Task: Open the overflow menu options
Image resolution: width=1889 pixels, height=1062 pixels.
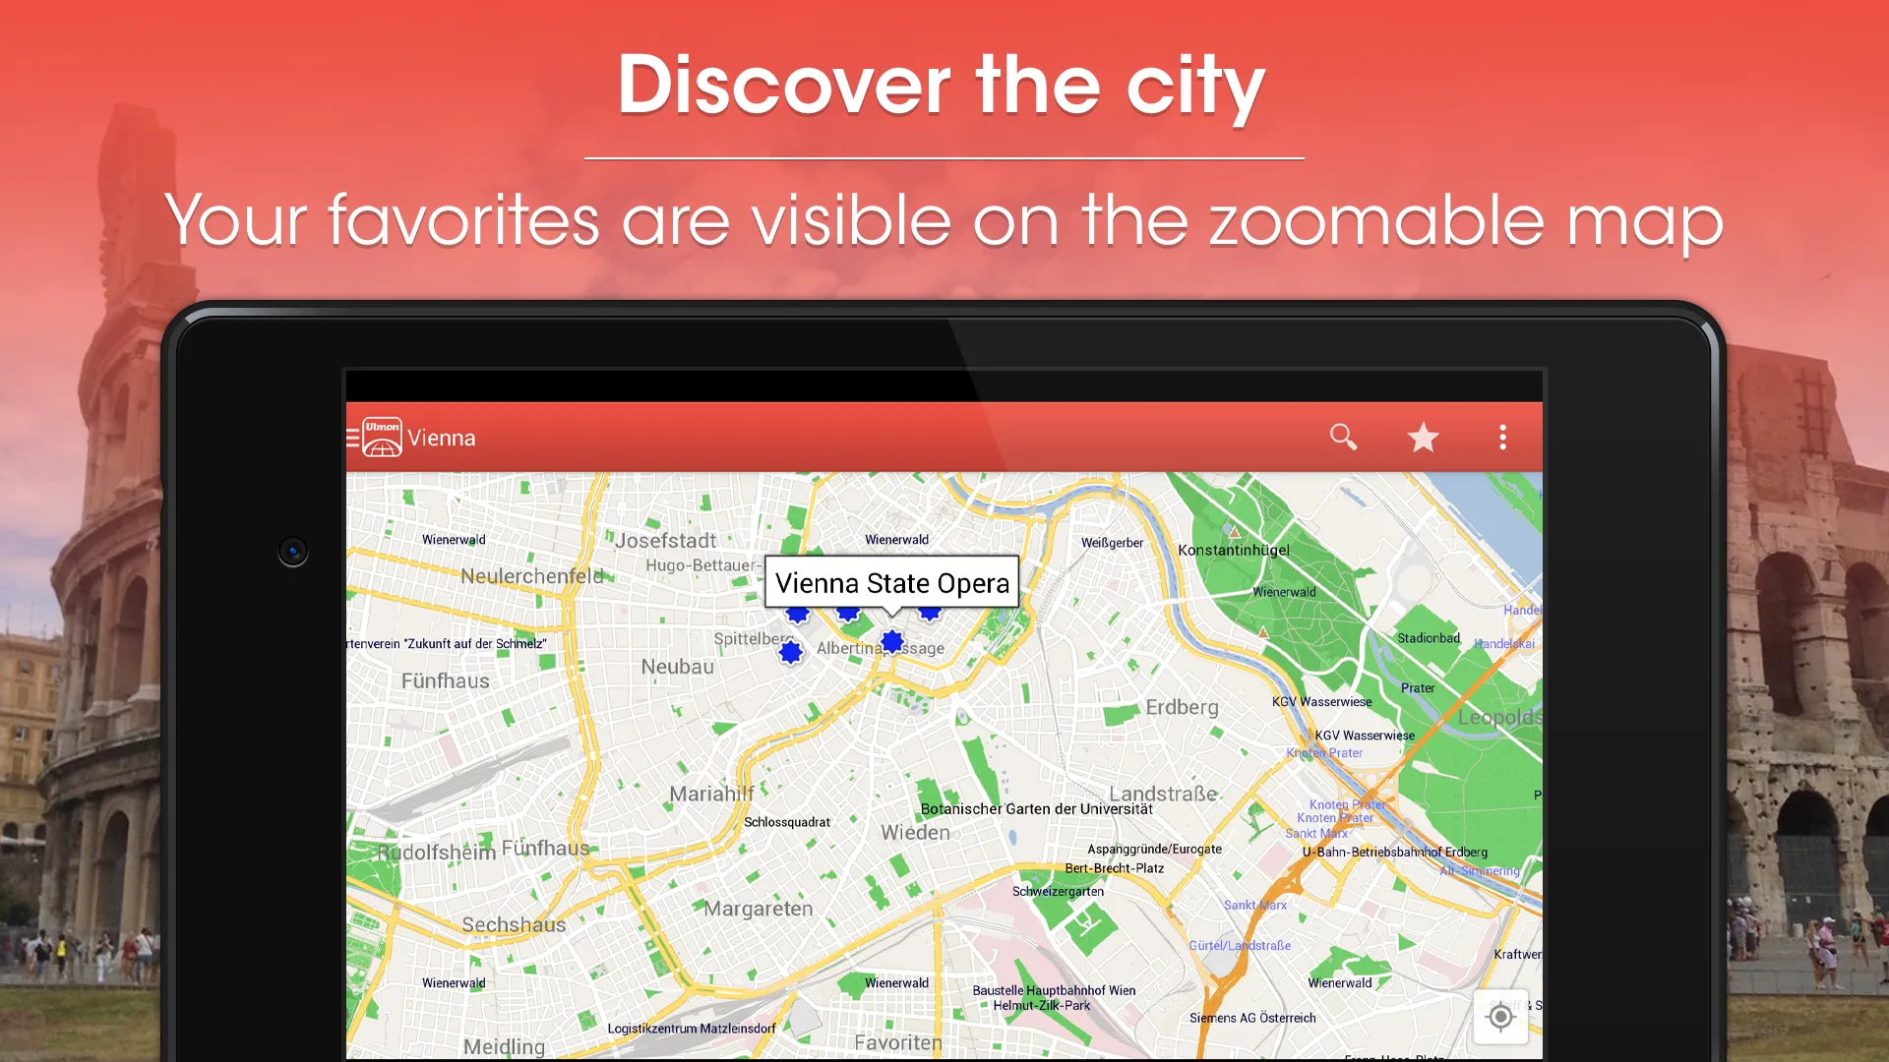Action: coord(1502,436)
